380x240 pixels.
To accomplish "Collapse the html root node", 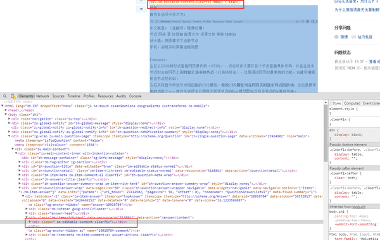I will 3,106.
